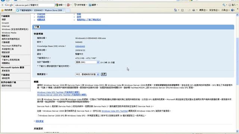Open the KB948465 knowledge base link
Viewport: 239px width, 134px height.
(x=80, y=46)
